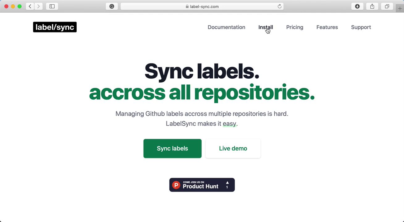Click the Product Hunt badge
404x222 pixels.
coord(202,185)
